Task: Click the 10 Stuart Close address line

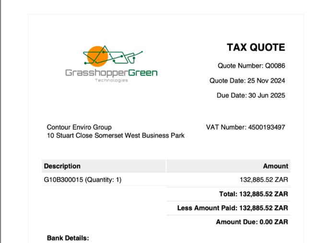Action: point(115,135)
